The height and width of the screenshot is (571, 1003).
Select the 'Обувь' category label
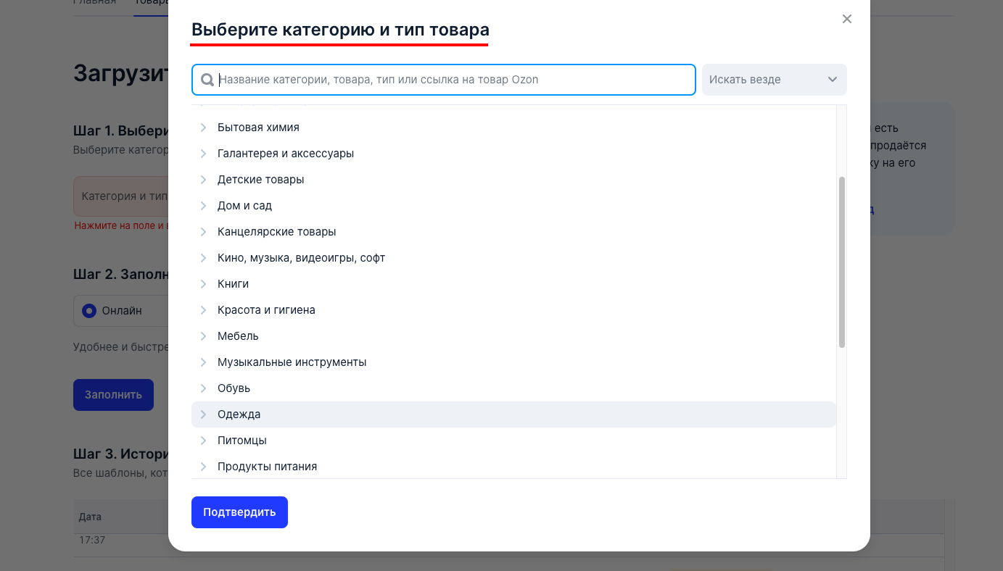234,388
